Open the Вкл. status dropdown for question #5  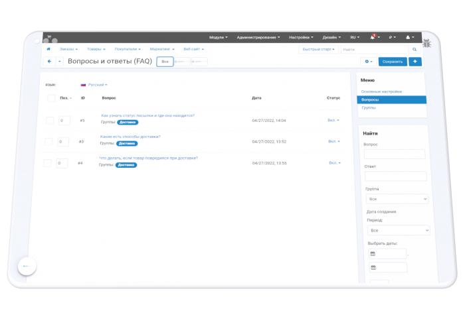click(333, 120)
